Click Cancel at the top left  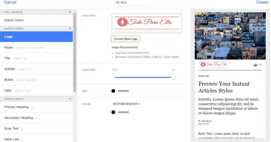(10, 2)
